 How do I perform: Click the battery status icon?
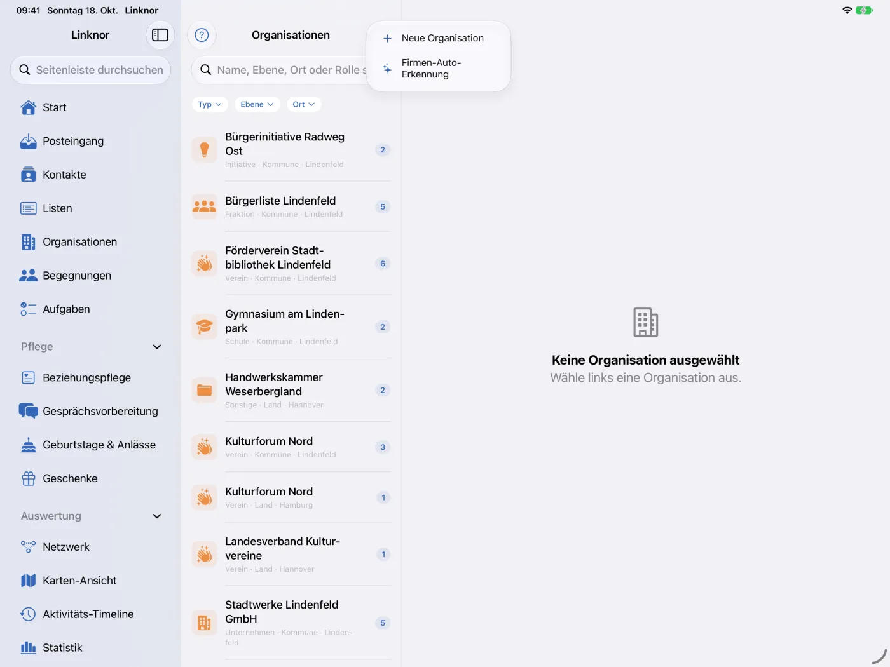(864, 10)
